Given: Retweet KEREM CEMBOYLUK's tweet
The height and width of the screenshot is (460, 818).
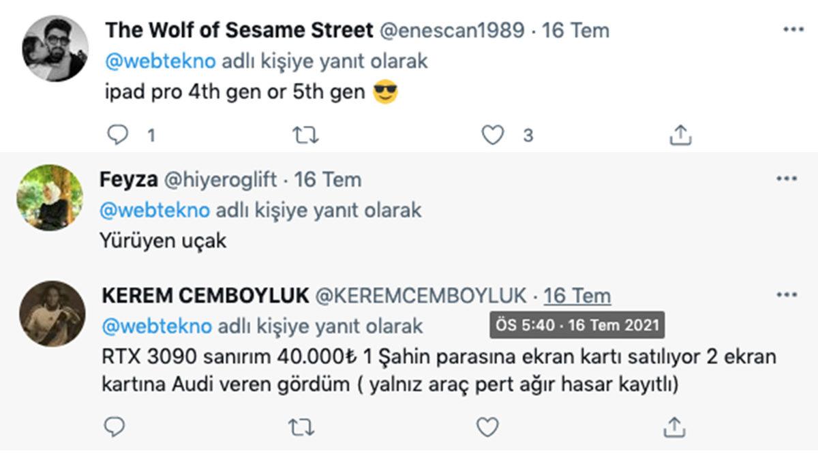Looking at the screenshot, I should 300,427.
